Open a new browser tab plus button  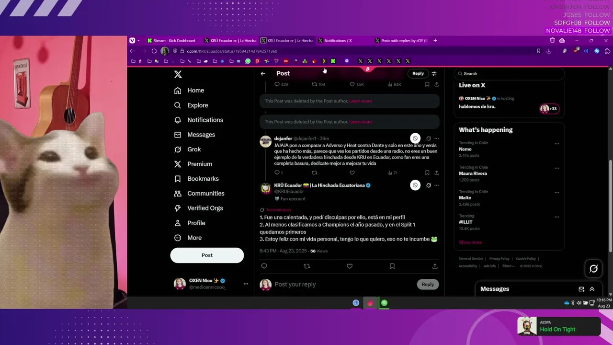coord(435,41)
